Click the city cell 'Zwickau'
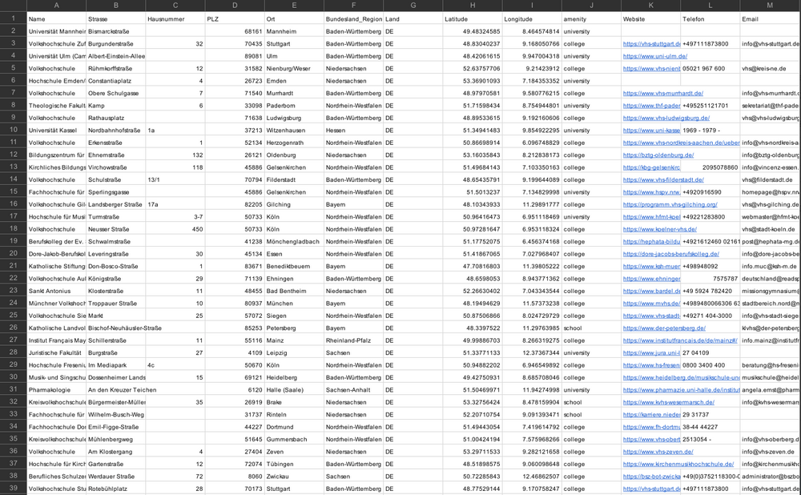Image resolution: width=801 pixels, height=495 pixels. pos(294,476)
